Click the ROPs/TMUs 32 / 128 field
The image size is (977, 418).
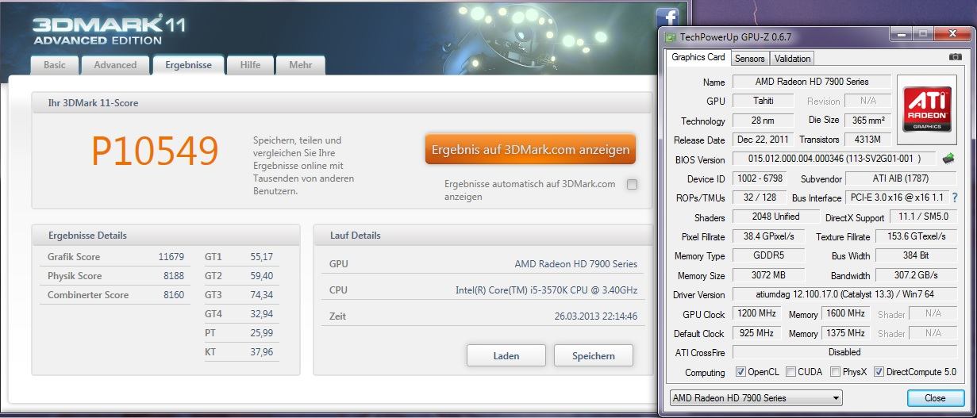click(x=760, y=197)
